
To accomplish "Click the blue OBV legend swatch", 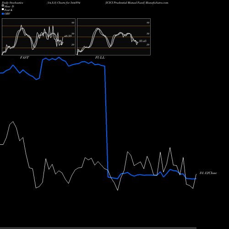I will pyautogui.click(x=3, y=14).
